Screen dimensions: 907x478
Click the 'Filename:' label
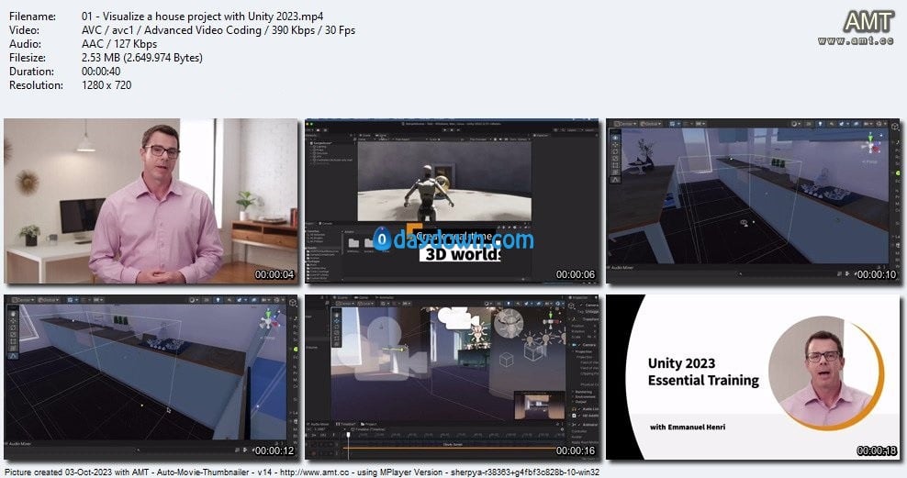[x=32, y=17]
